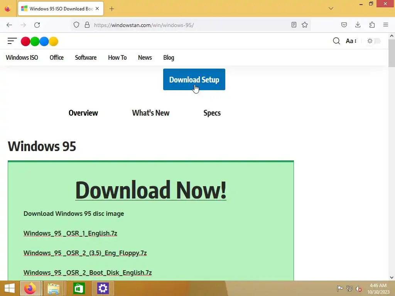
Task: Open the Office menu item
Action: pyautogui.click(x=56, y=58)
